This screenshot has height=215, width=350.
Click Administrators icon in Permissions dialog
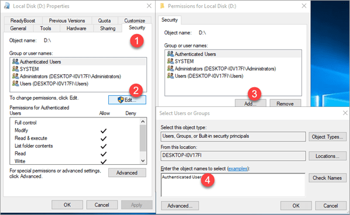pos(170,68)
